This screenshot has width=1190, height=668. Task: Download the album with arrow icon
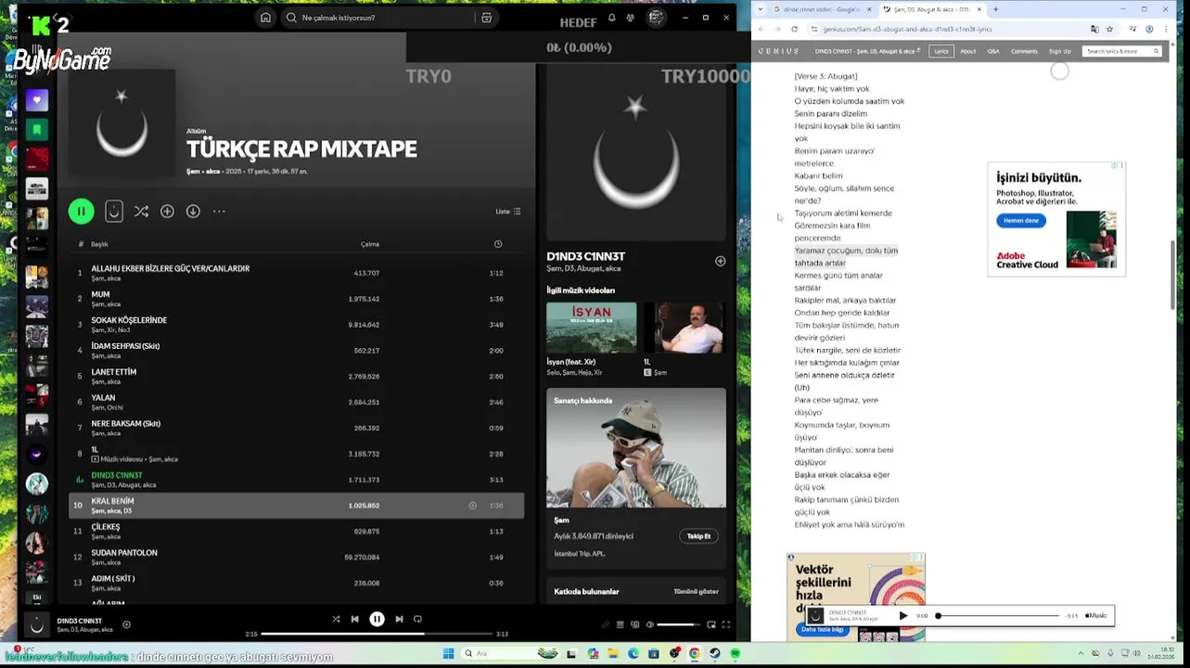click(x=193, y=212)
